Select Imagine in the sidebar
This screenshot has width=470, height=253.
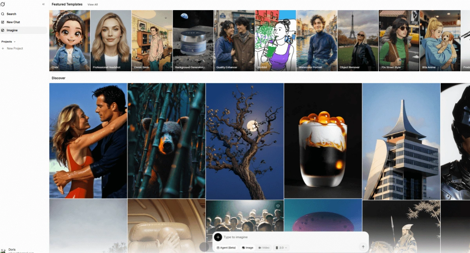click(23, 30)
